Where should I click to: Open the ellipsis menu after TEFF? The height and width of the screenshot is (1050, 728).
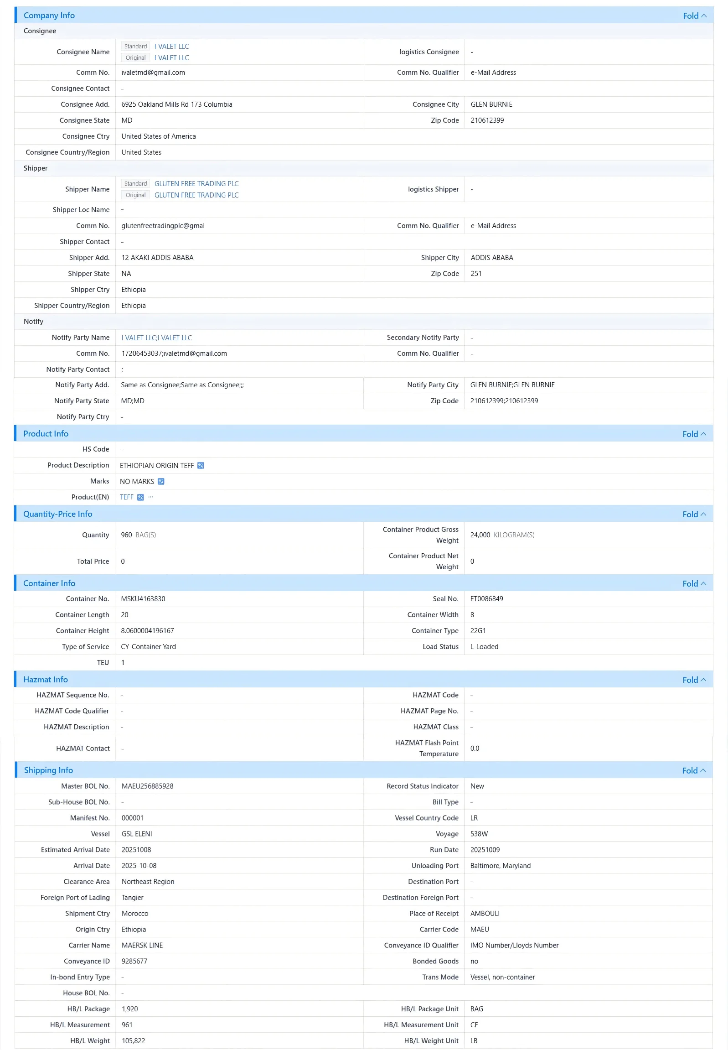151,497
